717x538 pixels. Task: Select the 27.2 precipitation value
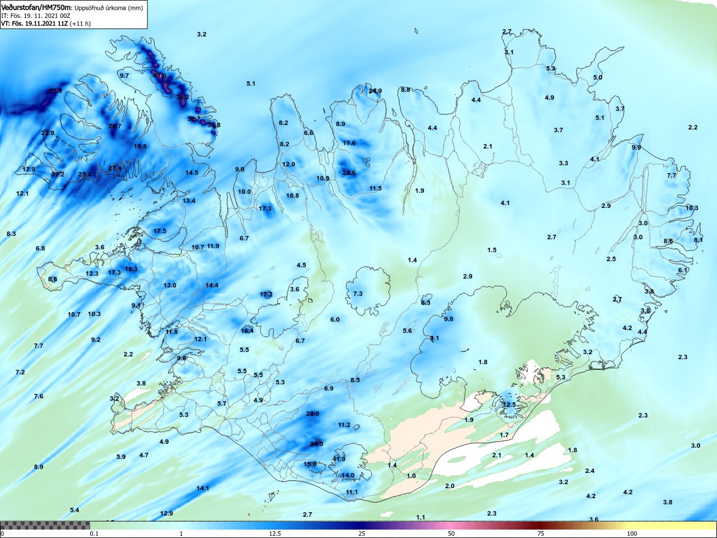[x=58, y=174]
